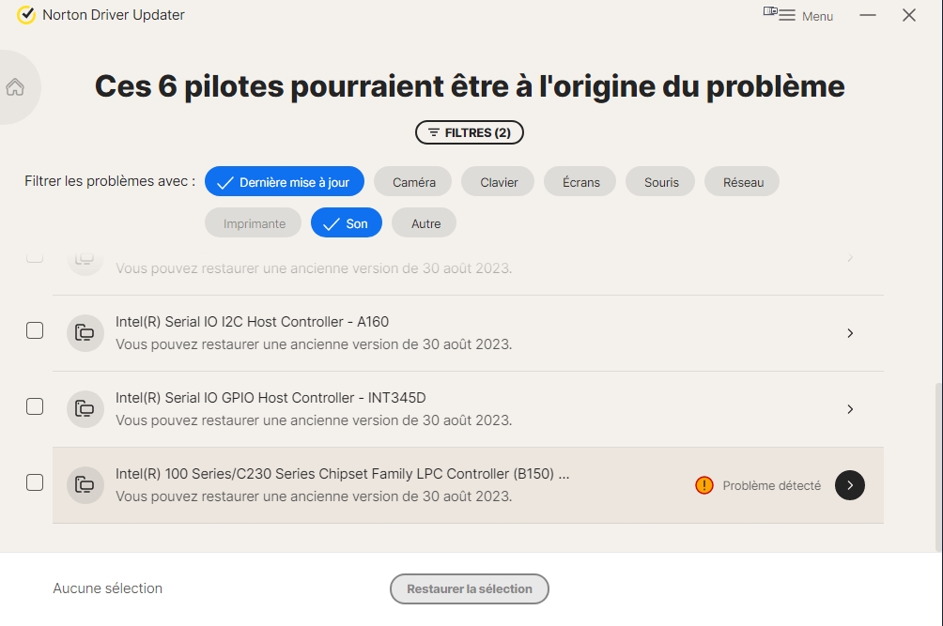Open the FILTRES (2) button
The image size is (943, 626).
coord(470,133)
